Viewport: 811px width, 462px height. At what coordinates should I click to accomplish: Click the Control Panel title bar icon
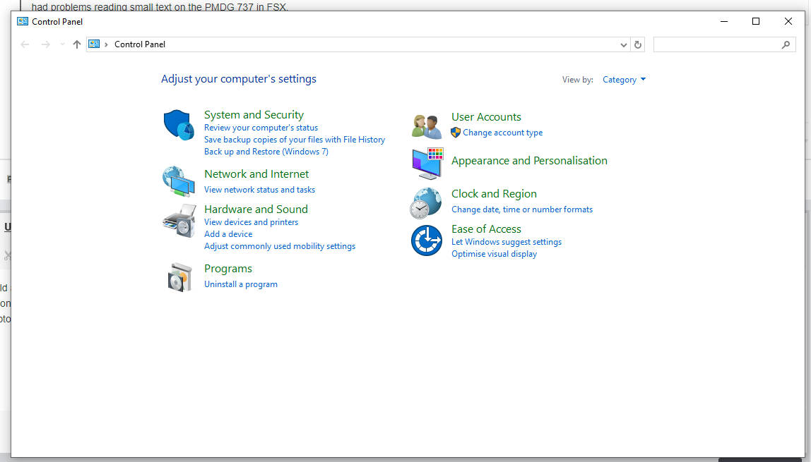tap(22, 21)
